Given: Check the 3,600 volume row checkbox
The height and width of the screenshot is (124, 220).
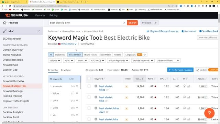Looking at the screenshot, I should coord(89,119).
